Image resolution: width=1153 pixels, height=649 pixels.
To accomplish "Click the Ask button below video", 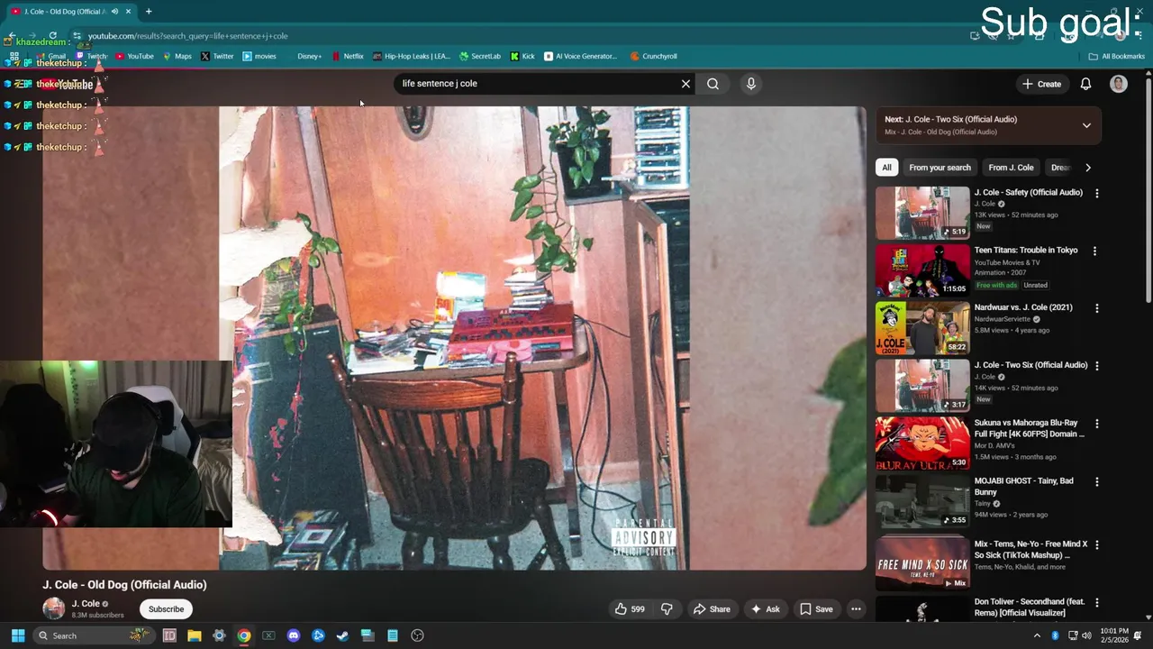I will (x=765, y=609).
